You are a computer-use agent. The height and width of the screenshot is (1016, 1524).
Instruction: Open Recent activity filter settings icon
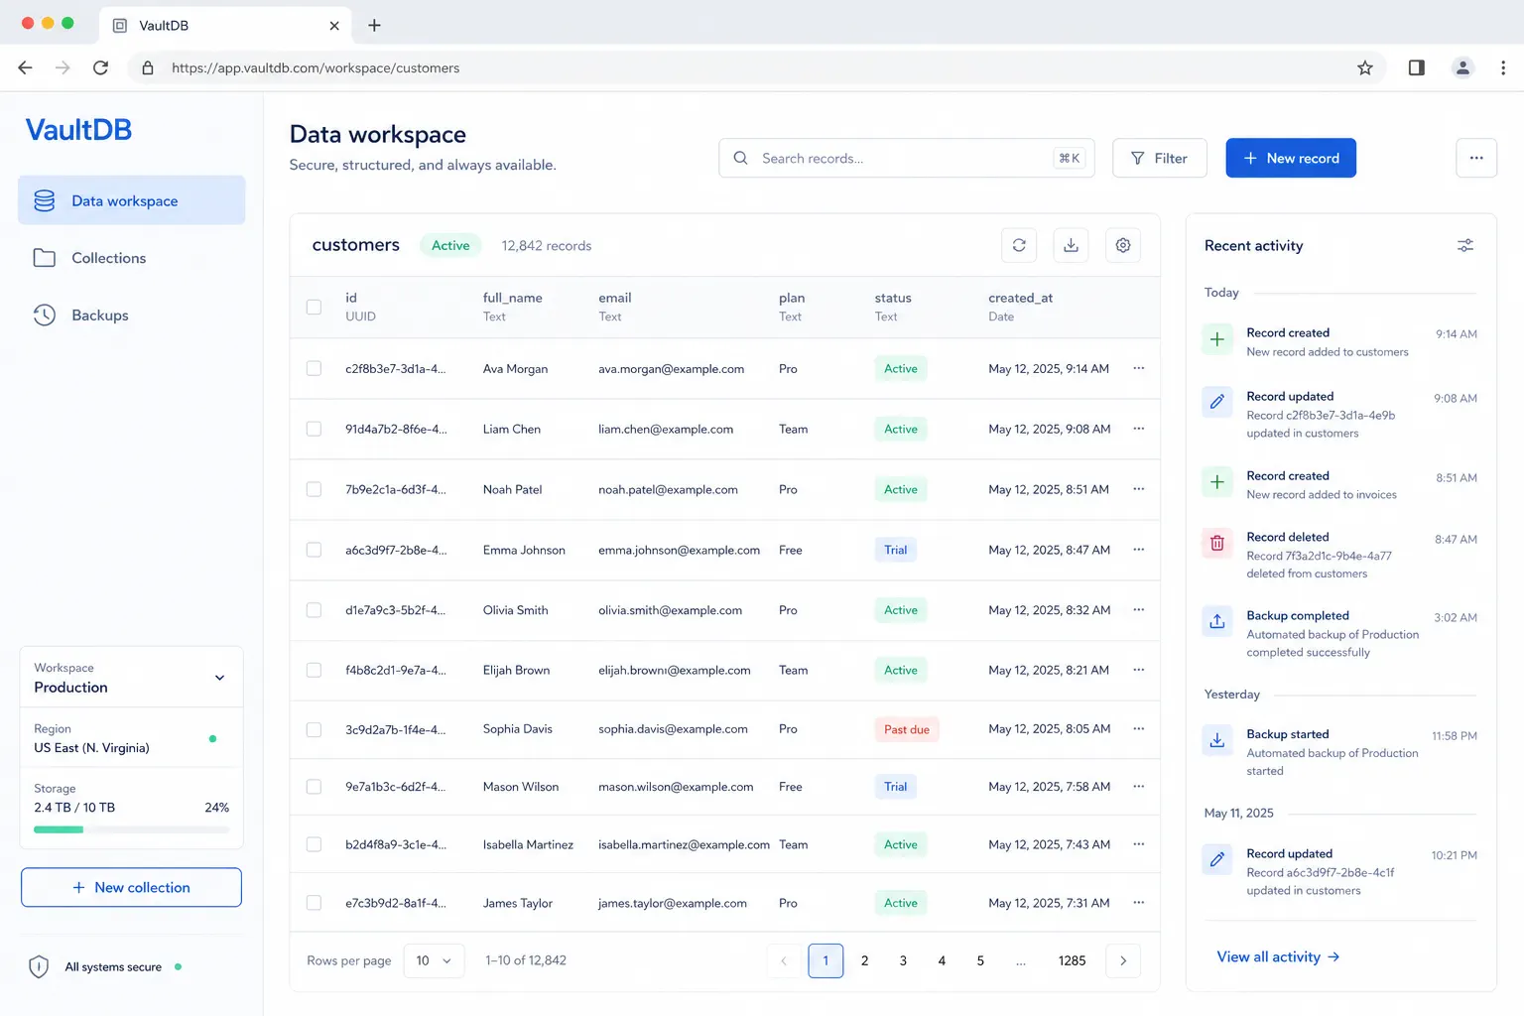click(1464, 245)
